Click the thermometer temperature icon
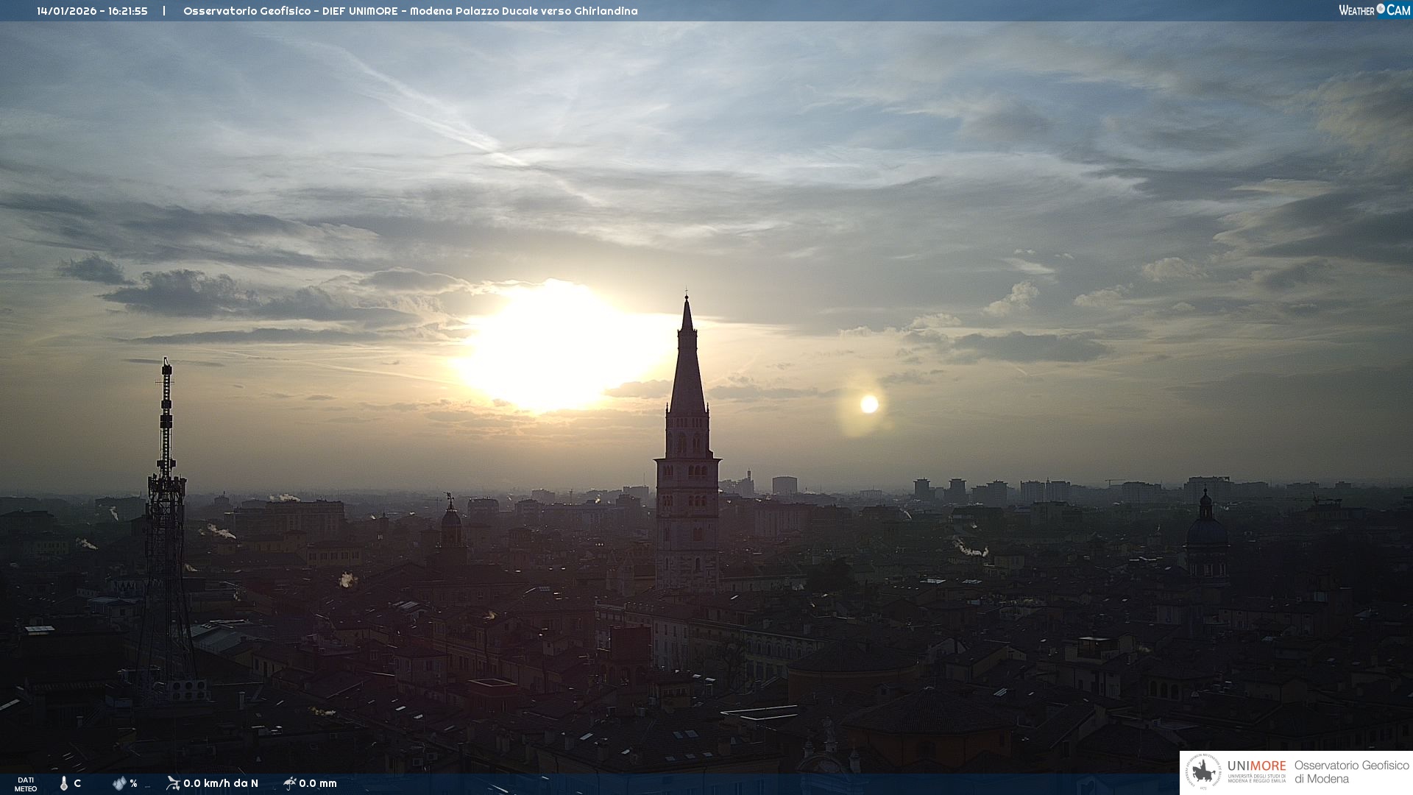This screenshot has width=1413, height=795. (64, 783)
